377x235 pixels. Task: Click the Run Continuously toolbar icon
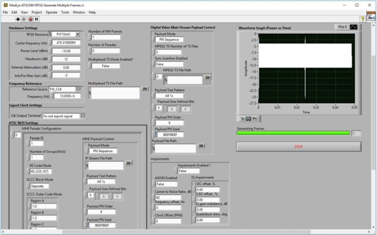(24, 19)
